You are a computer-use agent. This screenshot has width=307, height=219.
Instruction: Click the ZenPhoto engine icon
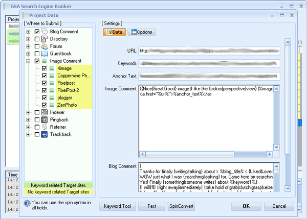click(52, 105)
